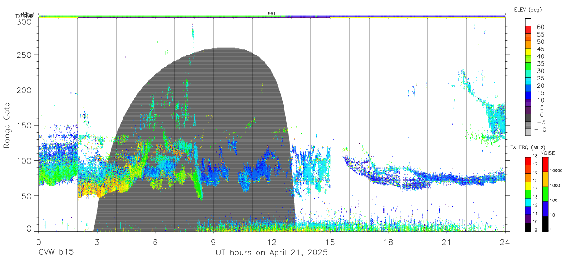This screenshot has height=262, width=568.
Task: Select the red ELEV swatch between 55 and 60
Action: (x=528, y=30)
